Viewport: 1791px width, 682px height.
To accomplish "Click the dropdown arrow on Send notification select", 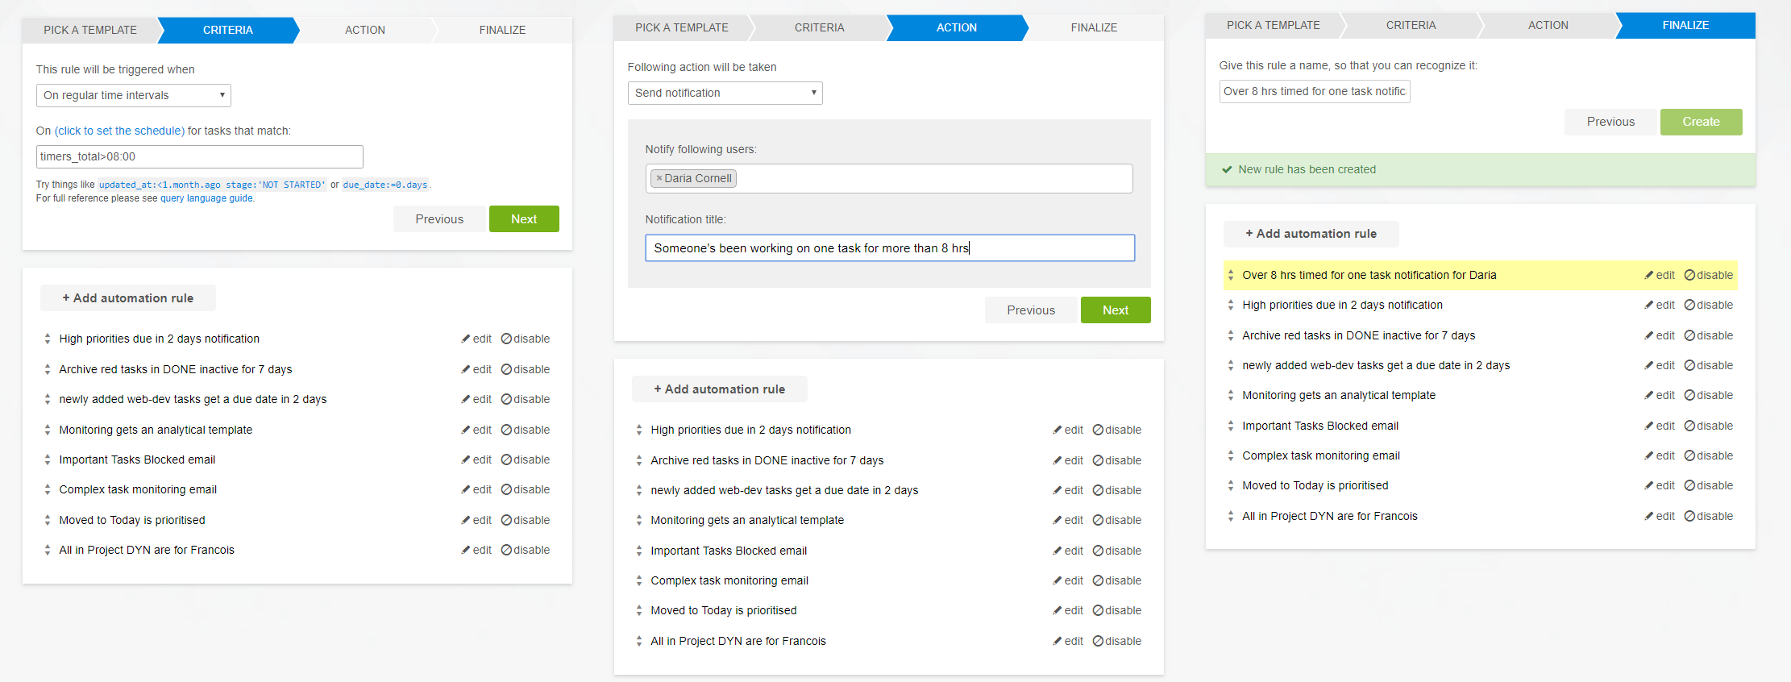I will point(813,93).
